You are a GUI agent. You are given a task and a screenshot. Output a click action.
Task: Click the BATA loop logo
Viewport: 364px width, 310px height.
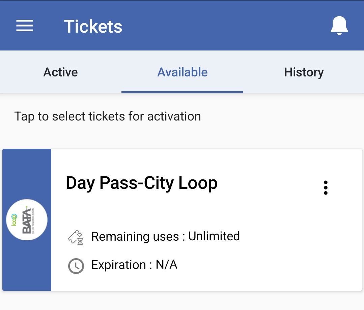point(27,220)
